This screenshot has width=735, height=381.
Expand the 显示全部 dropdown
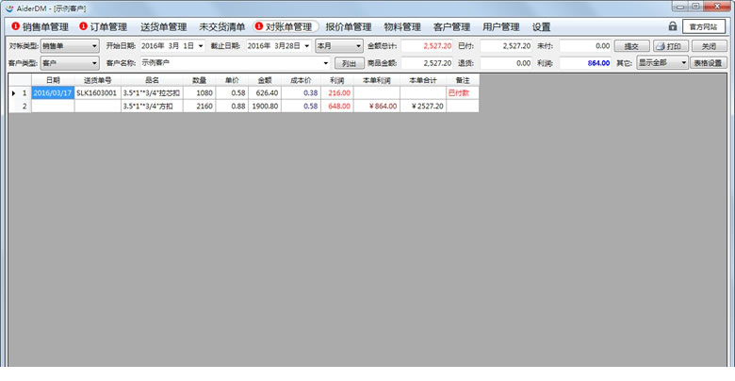684,63
